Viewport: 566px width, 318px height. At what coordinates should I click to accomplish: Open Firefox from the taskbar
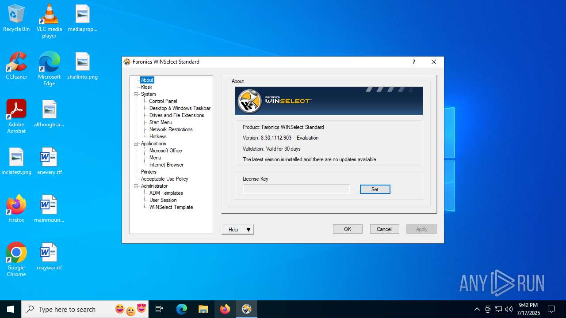[x=225, y=309]
